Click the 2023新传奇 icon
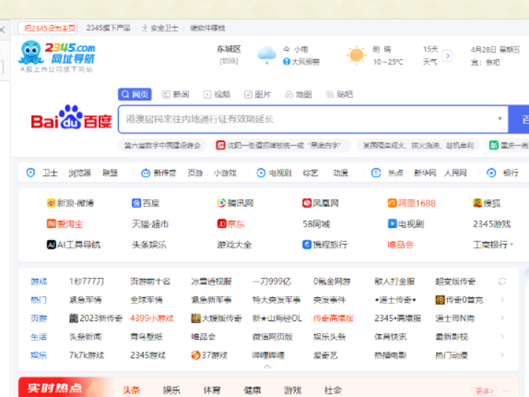 pyautogui.click(x=74, y=318)
